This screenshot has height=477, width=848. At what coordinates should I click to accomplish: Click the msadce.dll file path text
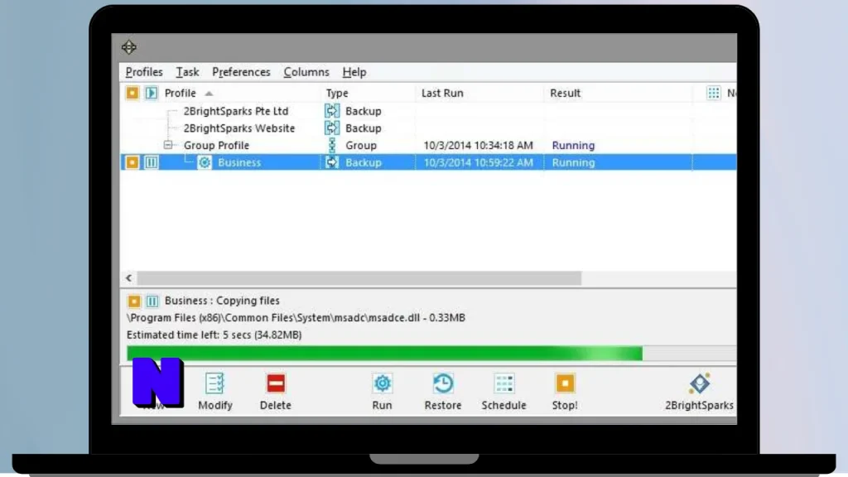(x=296, y=317)
